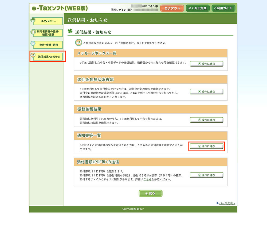Click the 振替納税結果 section header
Screen dimensions: 267x234
[x=151, y=109]
